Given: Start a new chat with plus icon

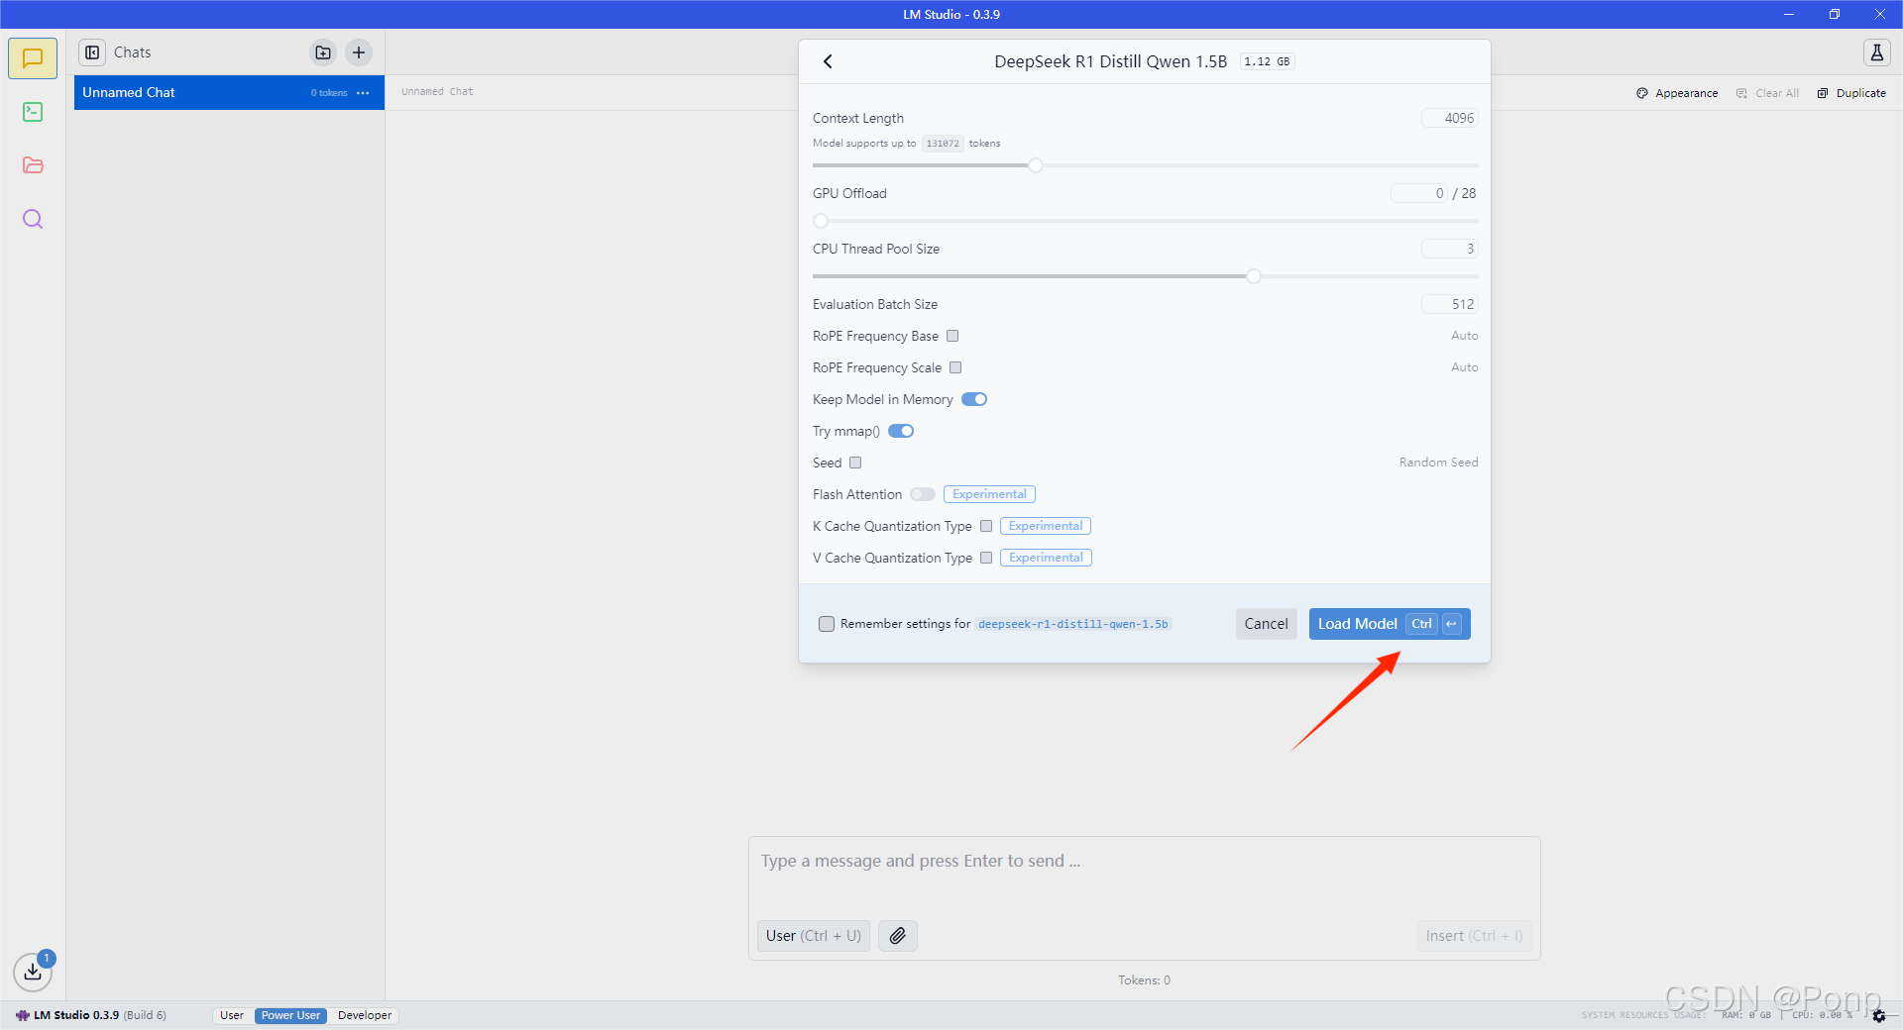Looking at the screenshot, I should (x=359, y=52).
